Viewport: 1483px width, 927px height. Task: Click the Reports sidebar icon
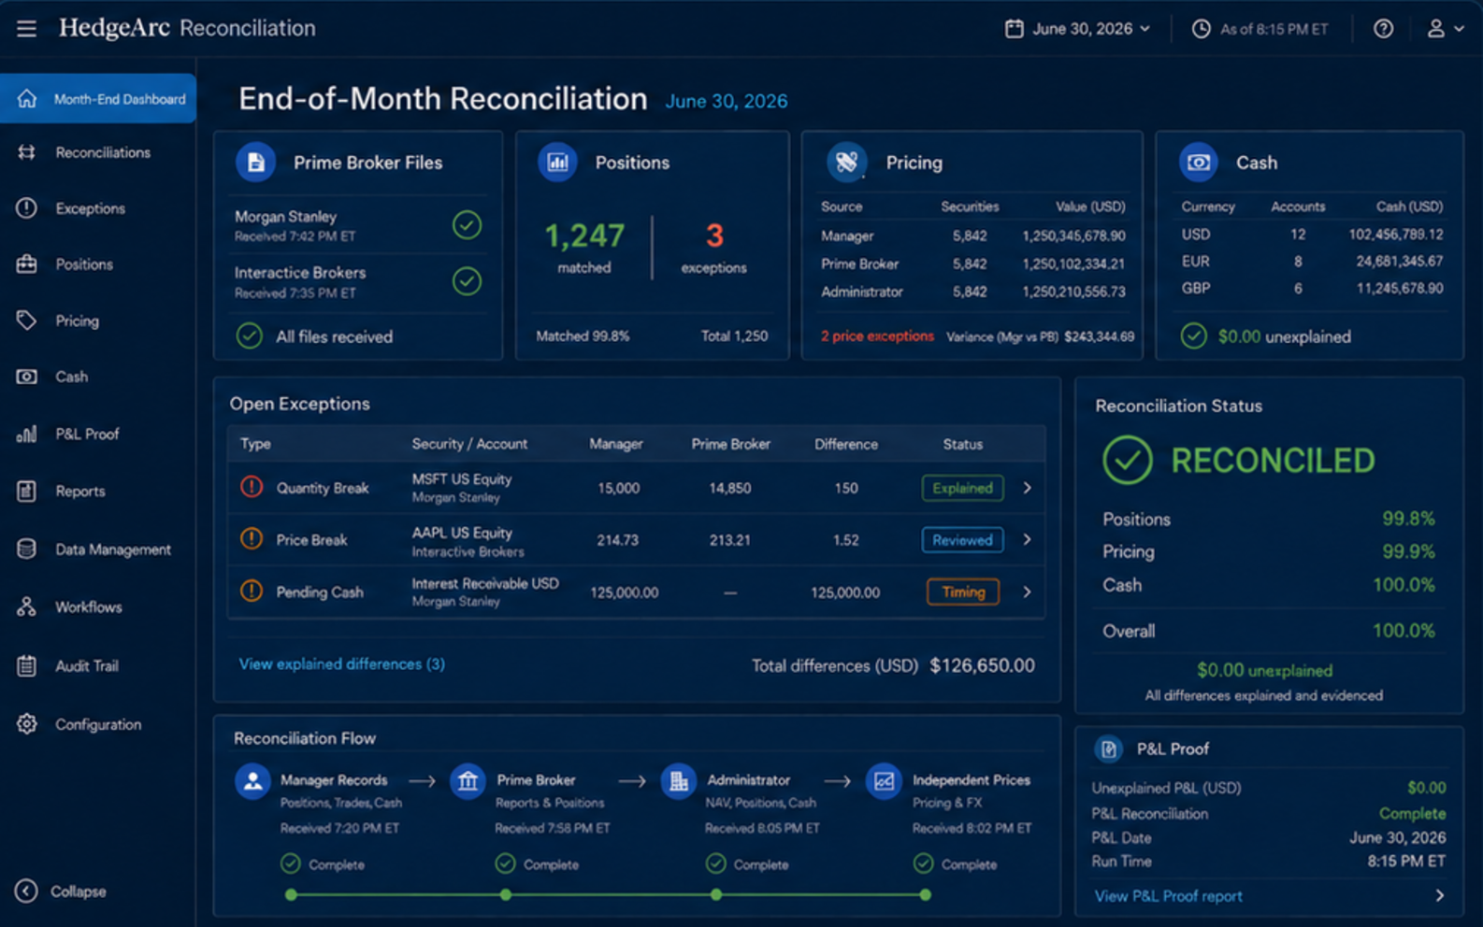pos(26,491)
